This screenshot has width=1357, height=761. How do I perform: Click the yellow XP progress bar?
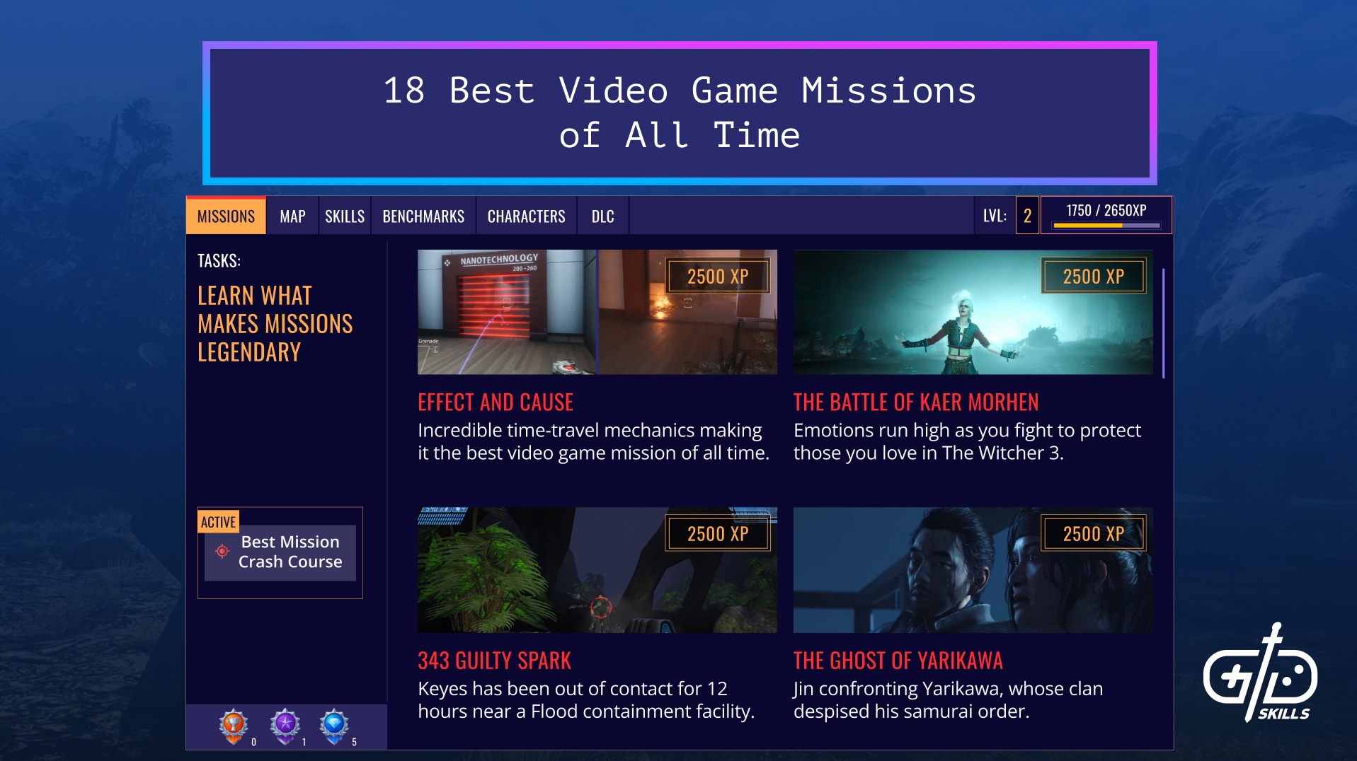point(1106,226)
